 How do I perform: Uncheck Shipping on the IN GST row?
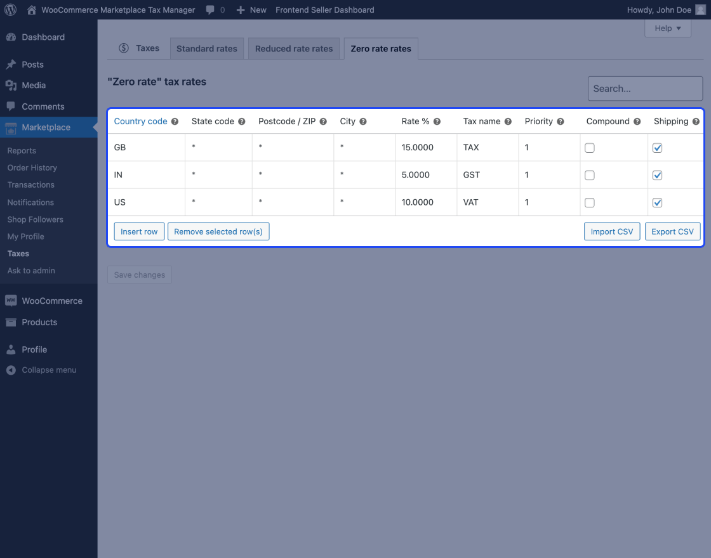657,175
